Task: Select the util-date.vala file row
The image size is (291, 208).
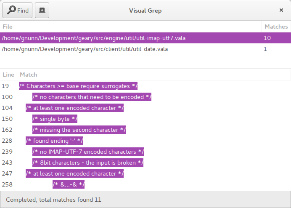Action: pyautogui.click(x=145, y=49)
